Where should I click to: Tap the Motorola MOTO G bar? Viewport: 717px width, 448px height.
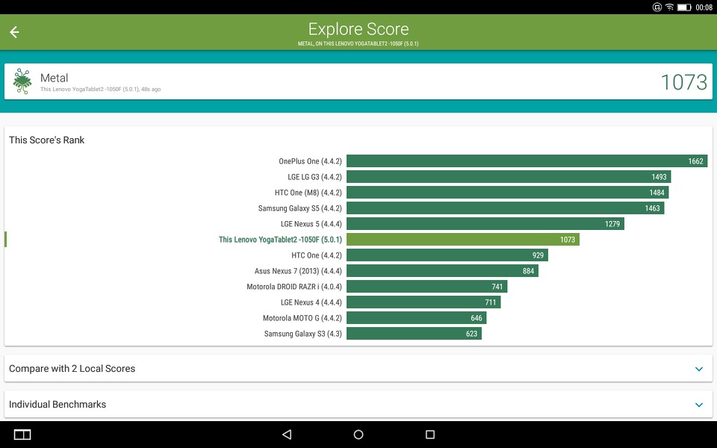point(416,318)
